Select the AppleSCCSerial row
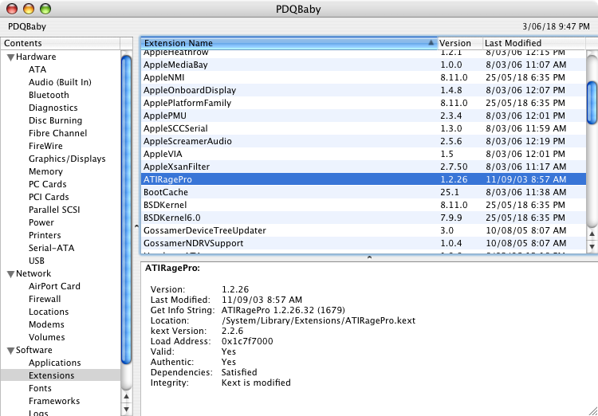Viewport: 598px width, 416px height. point(364,128)
